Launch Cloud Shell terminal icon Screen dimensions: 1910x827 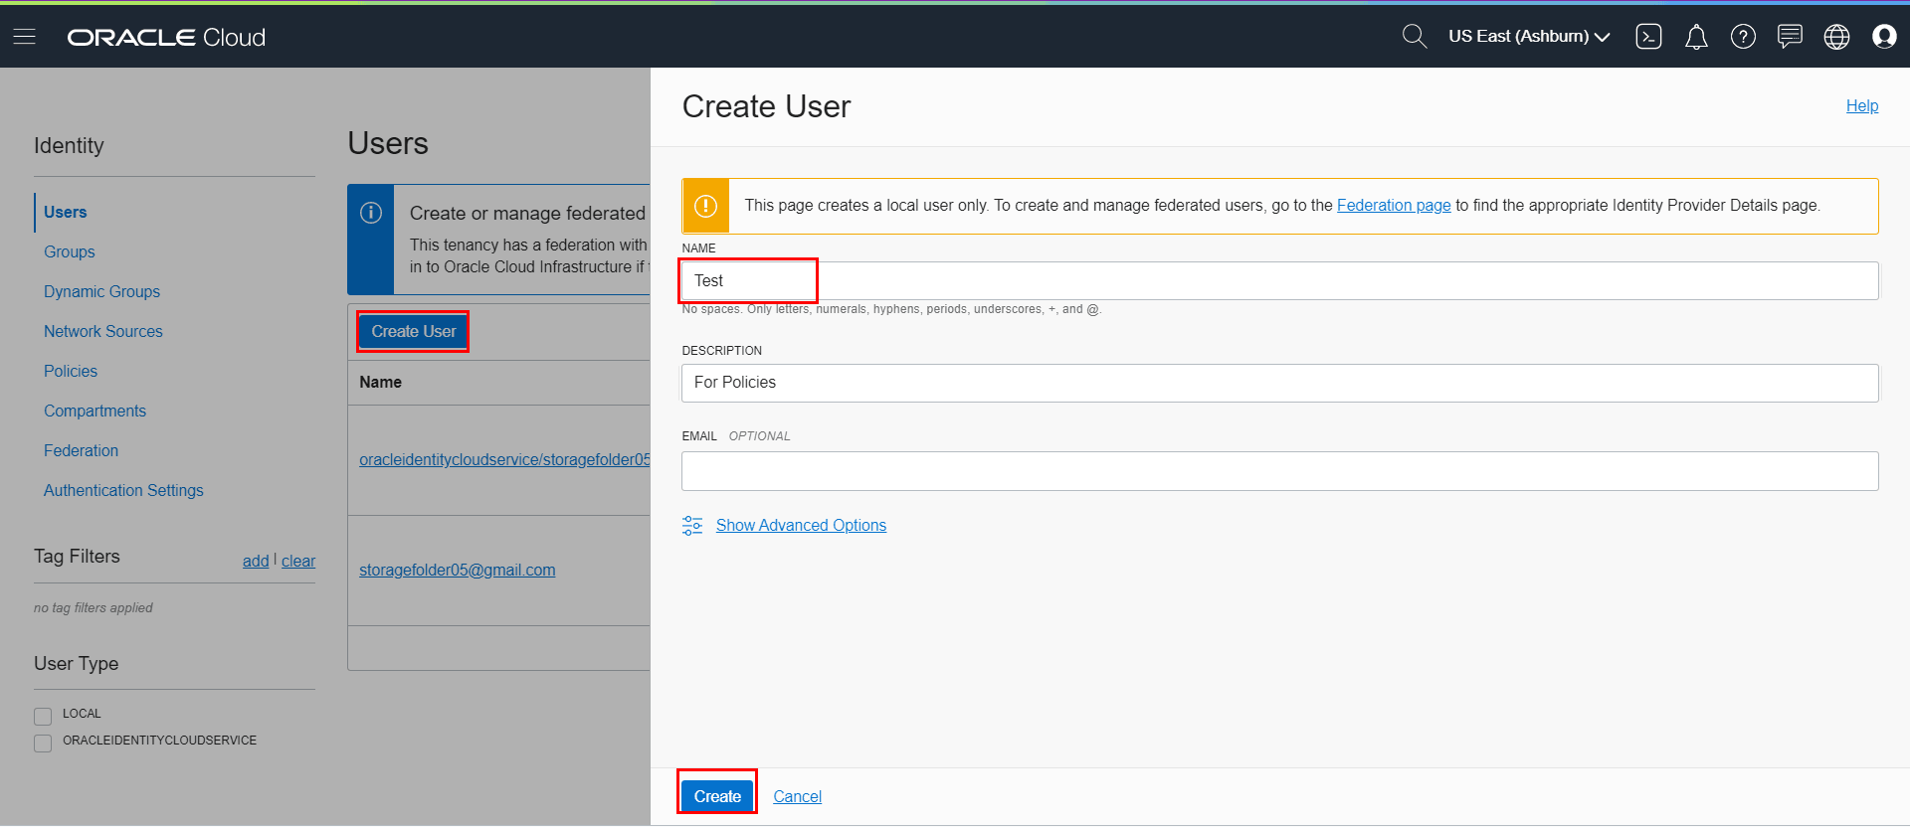1648,37
